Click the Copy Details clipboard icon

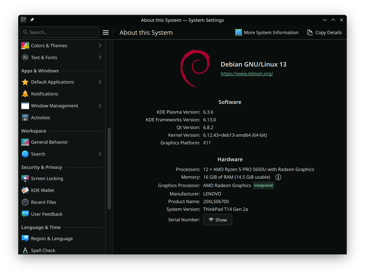tap(310, 32)
